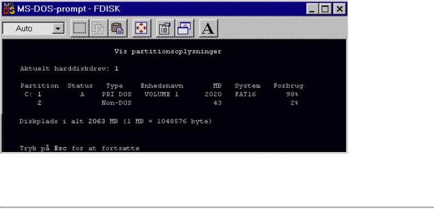Click the 'System' column header
Image resolution: width=434 pixels, height=209 pixels.
(248, 86)
